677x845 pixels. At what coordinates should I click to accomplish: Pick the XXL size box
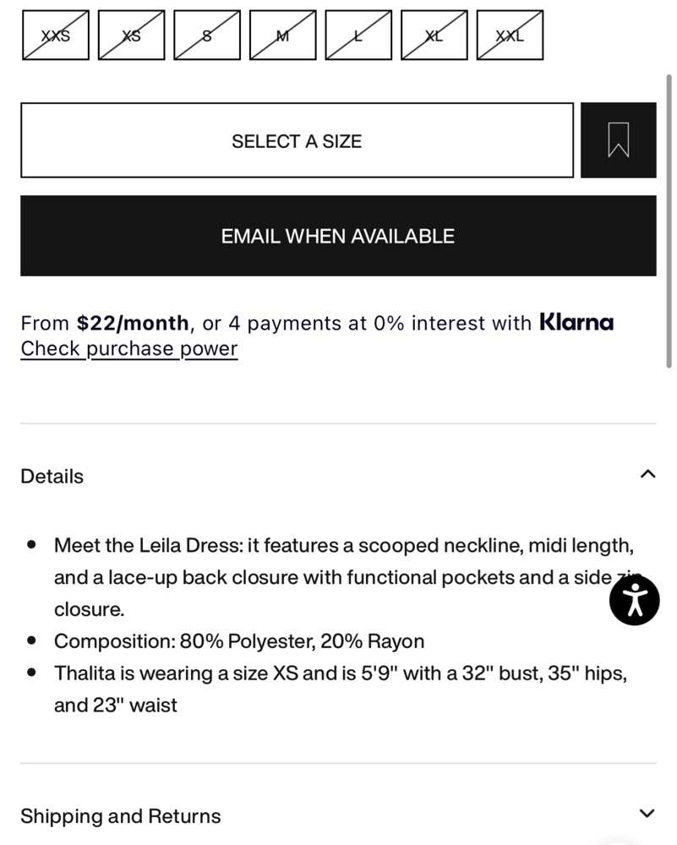pos(510,35)
